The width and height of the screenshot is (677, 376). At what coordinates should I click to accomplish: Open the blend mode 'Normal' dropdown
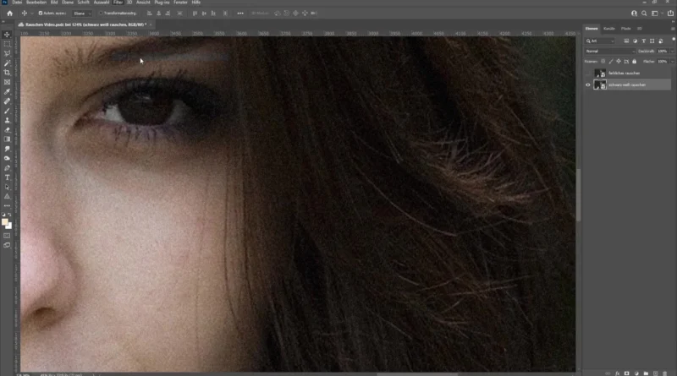pos(609,51)
